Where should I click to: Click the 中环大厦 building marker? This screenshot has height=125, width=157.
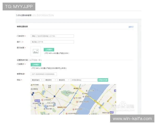48,106
